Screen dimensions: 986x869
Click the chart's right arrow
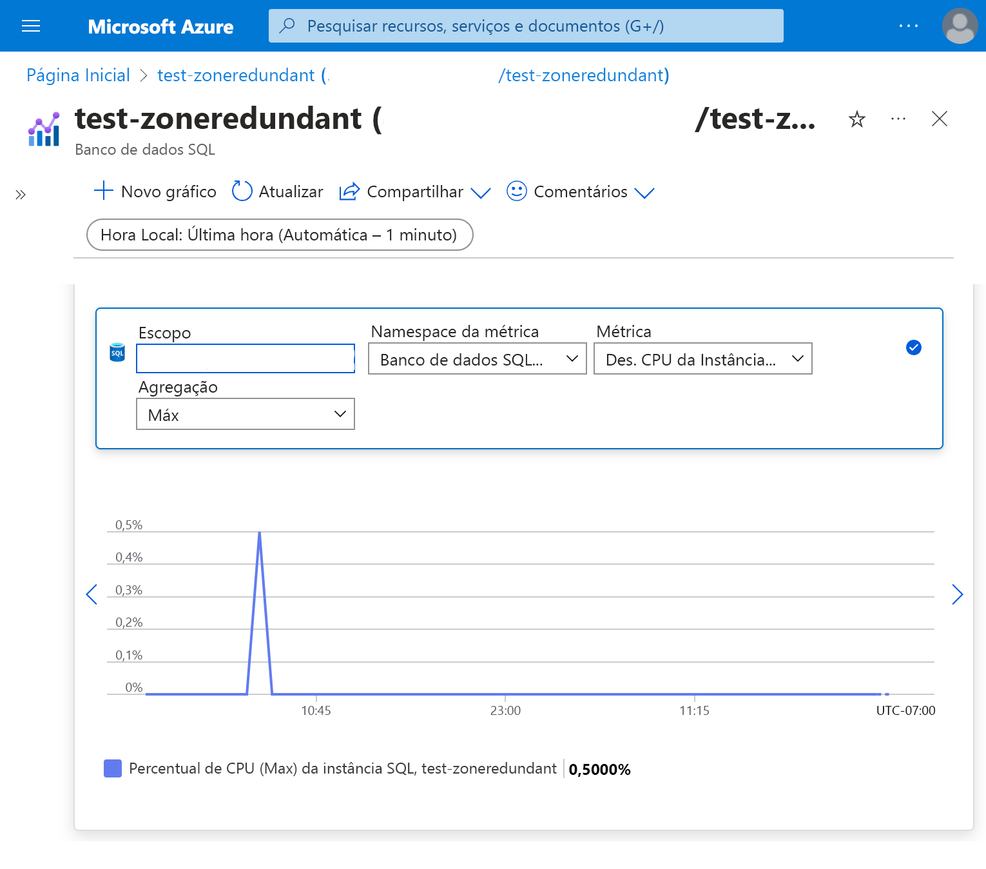tap(957, 594)
